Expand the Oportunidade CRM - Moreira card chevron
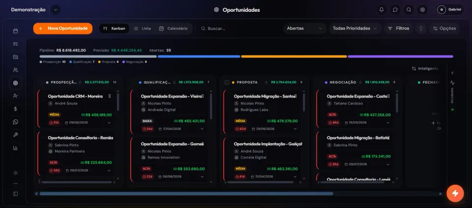Viewport: 472px width, 208px height. point(109,123)
